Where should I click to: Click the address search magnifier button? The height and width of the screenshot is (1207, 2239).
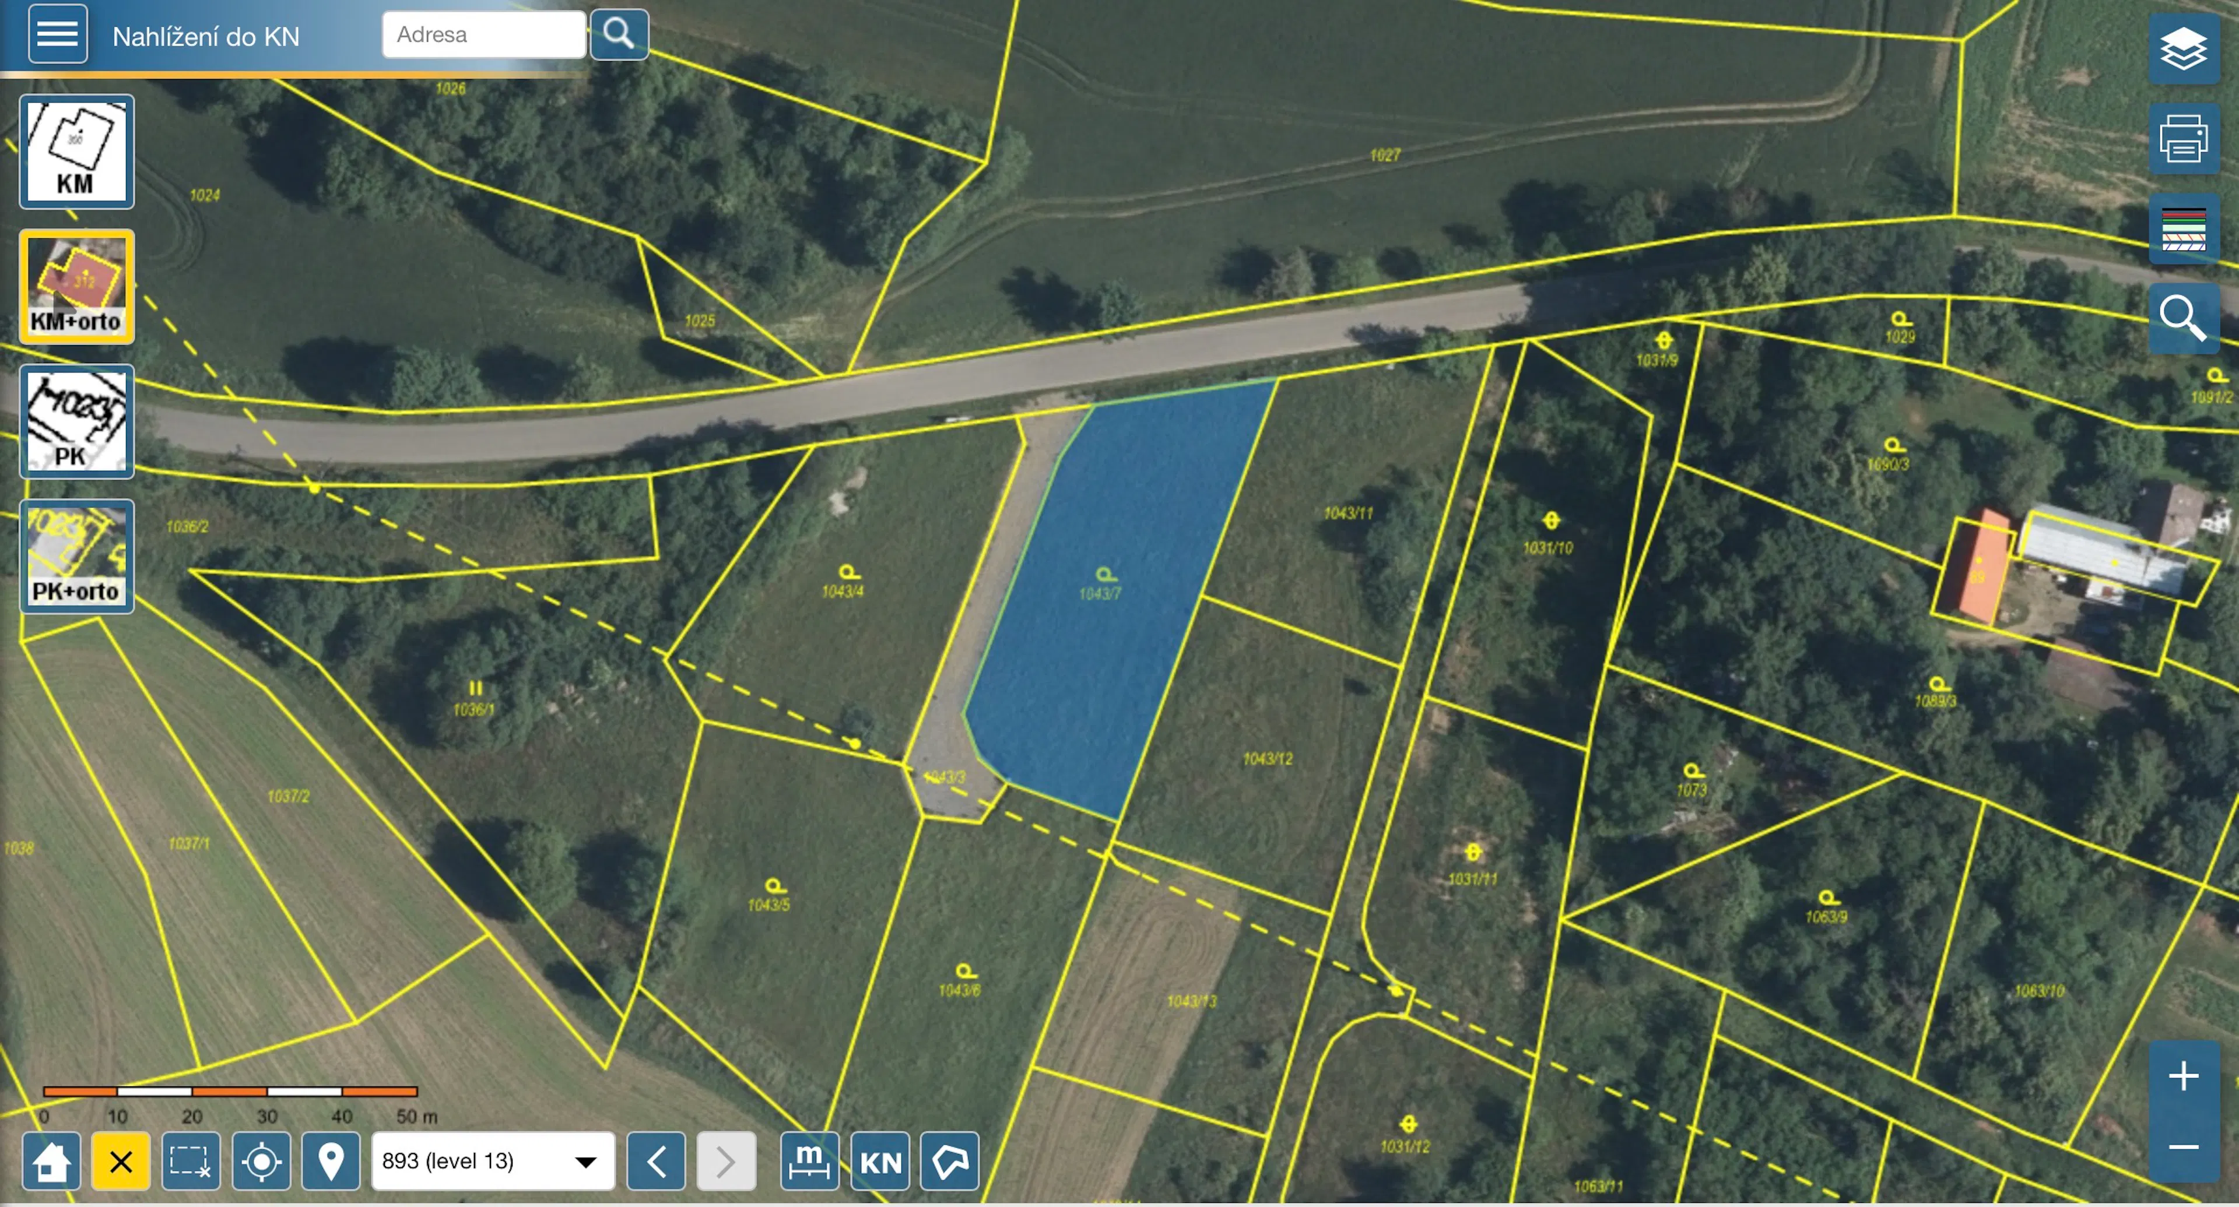(619, 35)
